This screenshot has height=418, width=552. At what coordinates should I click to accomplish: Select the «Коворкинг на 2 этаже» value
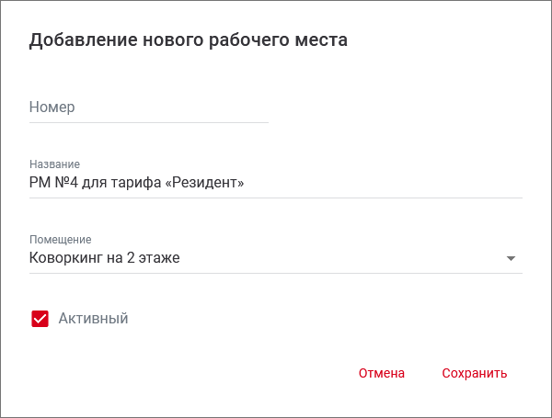(105, 258)
